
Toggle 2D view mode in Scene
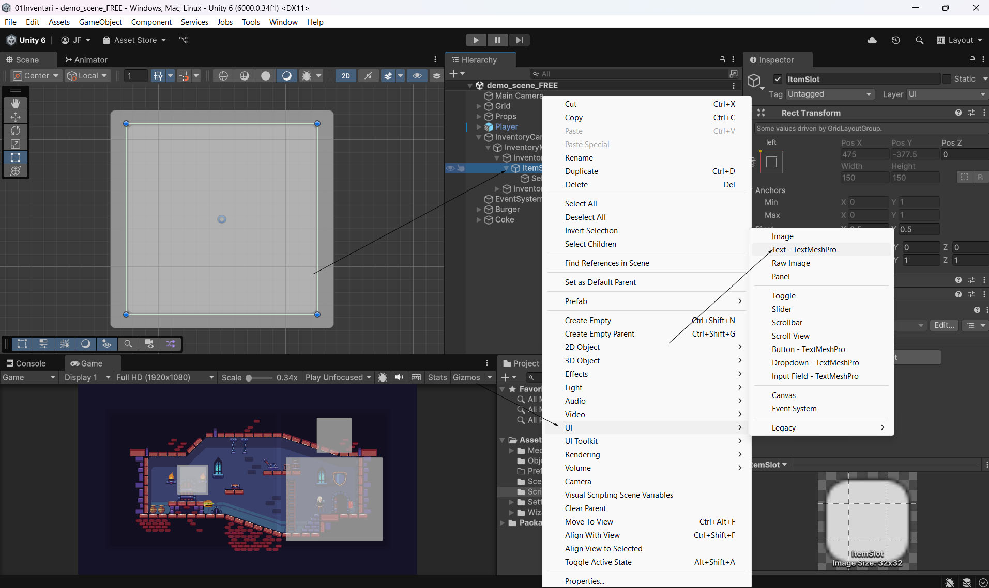(345, 76)
